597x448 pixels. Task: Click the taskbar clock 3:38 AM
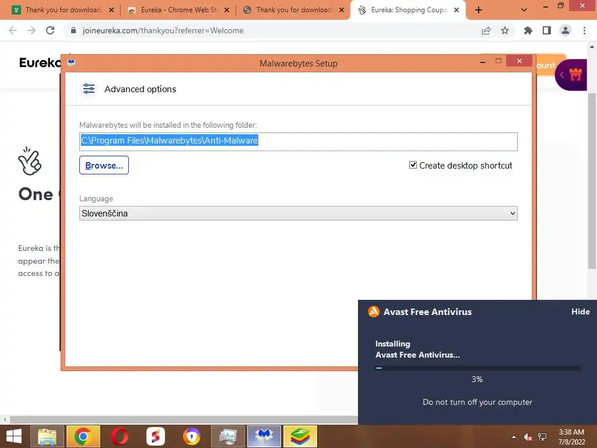(571, 432)
